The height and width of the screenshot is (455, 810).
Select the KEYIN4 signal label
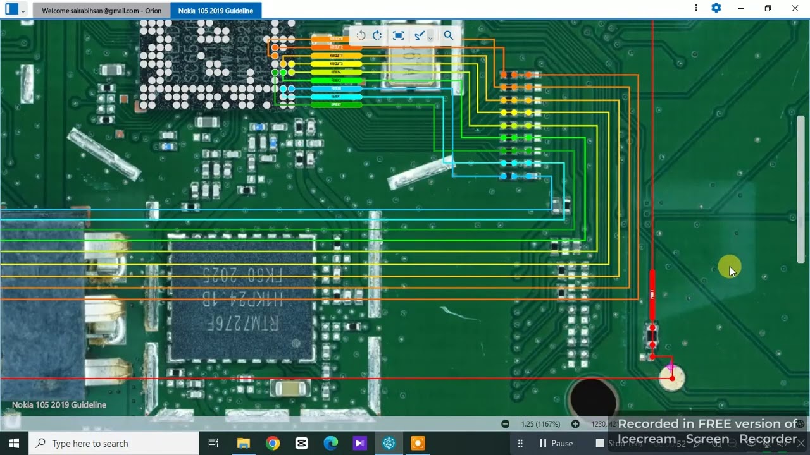(337, 72)
